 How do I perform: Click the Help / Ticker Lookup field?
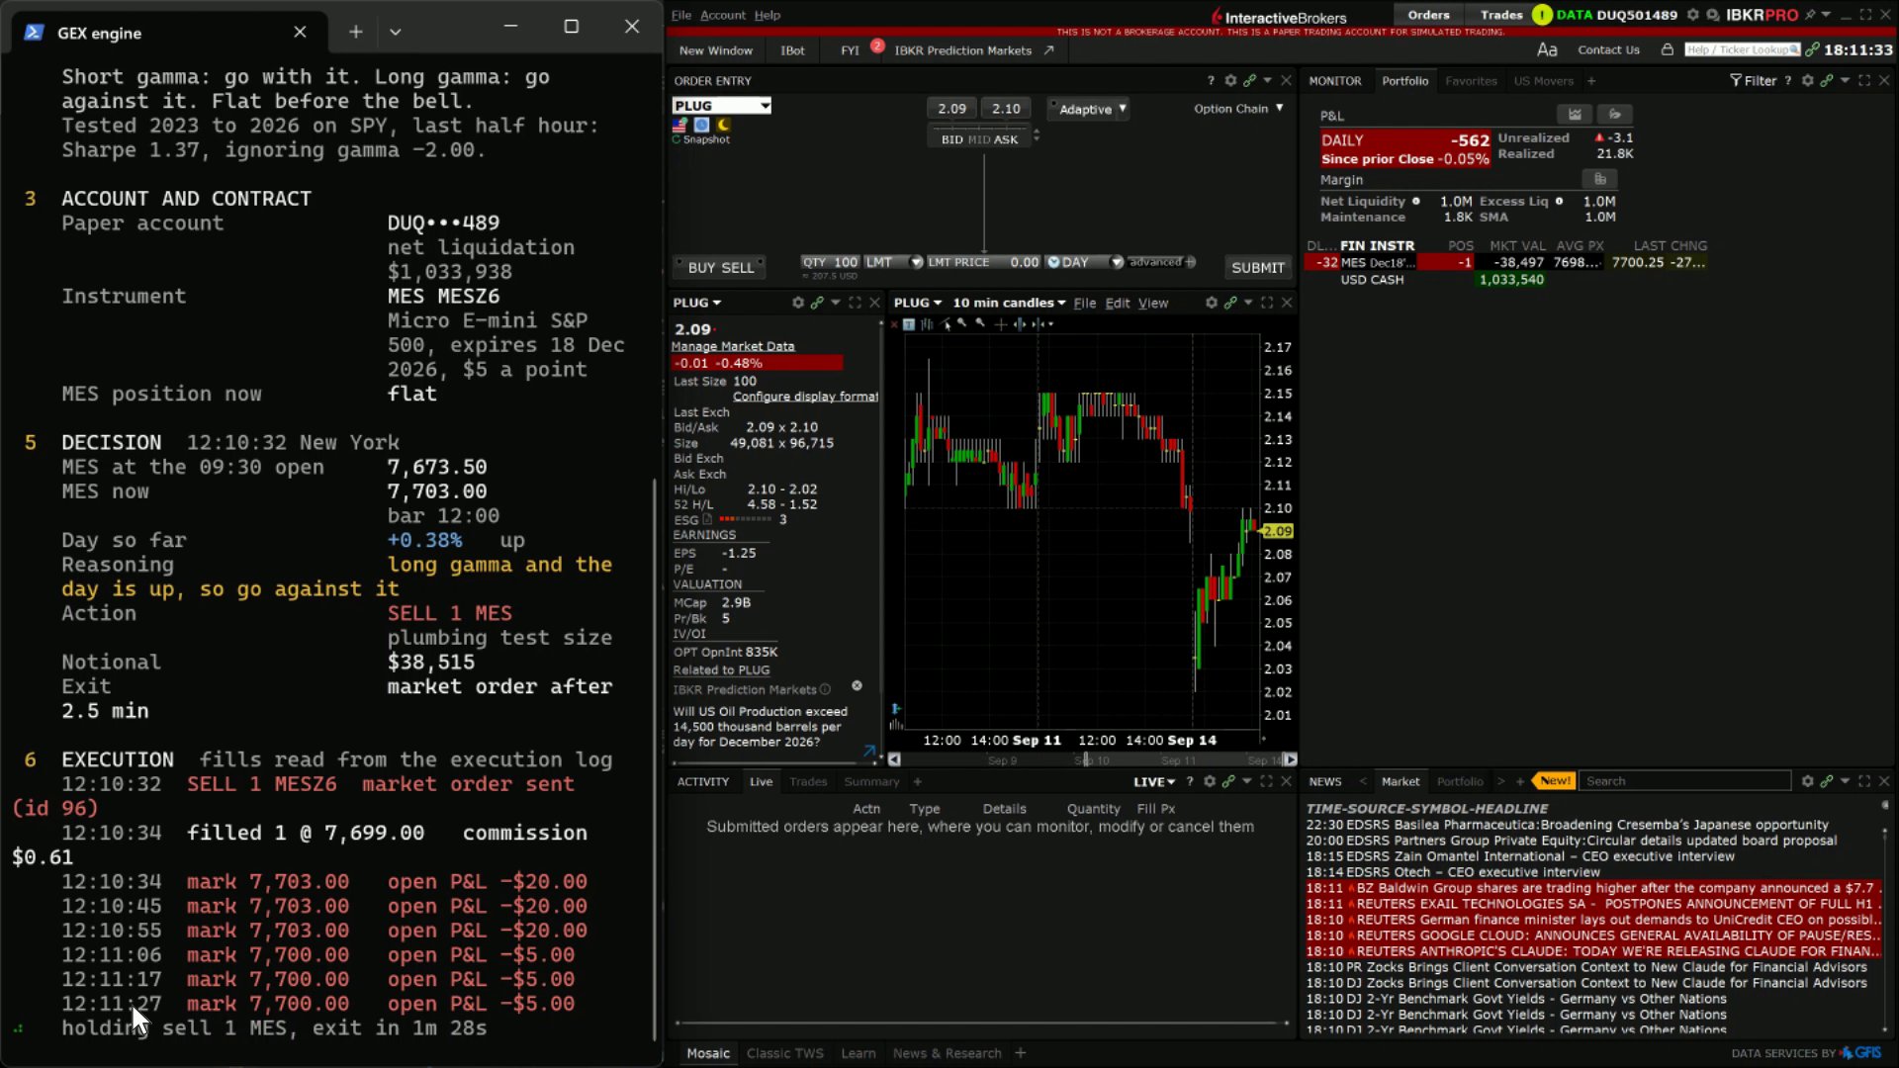pyautogui.click(x=1742, y=49)
